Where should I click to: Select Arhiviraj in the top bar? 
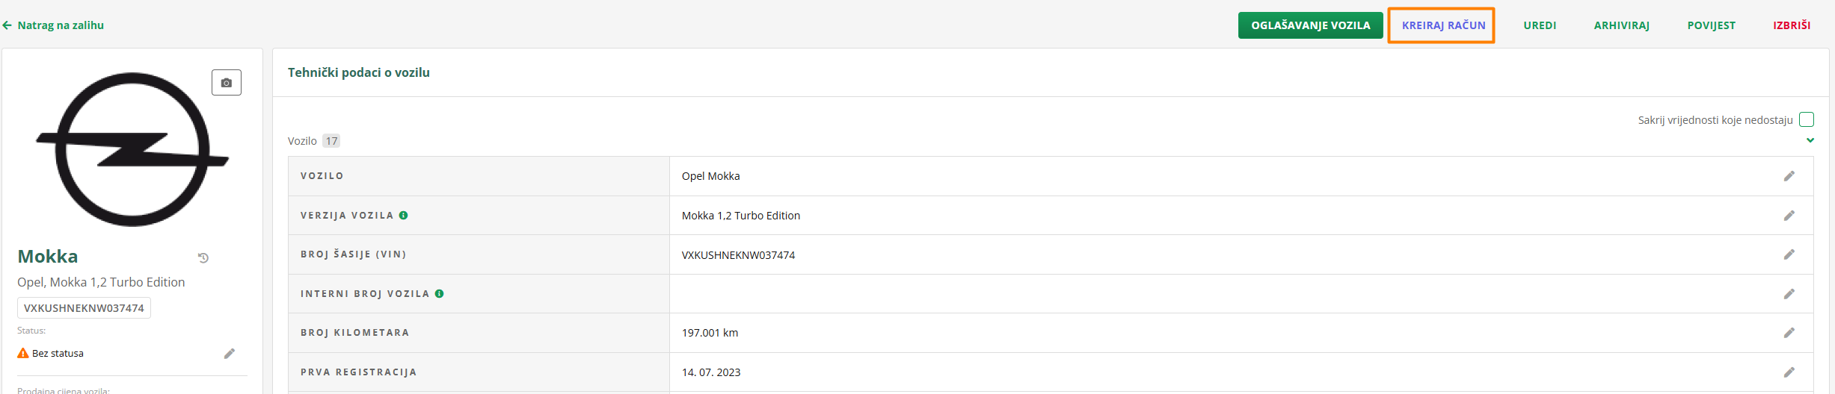[1621, 25]
